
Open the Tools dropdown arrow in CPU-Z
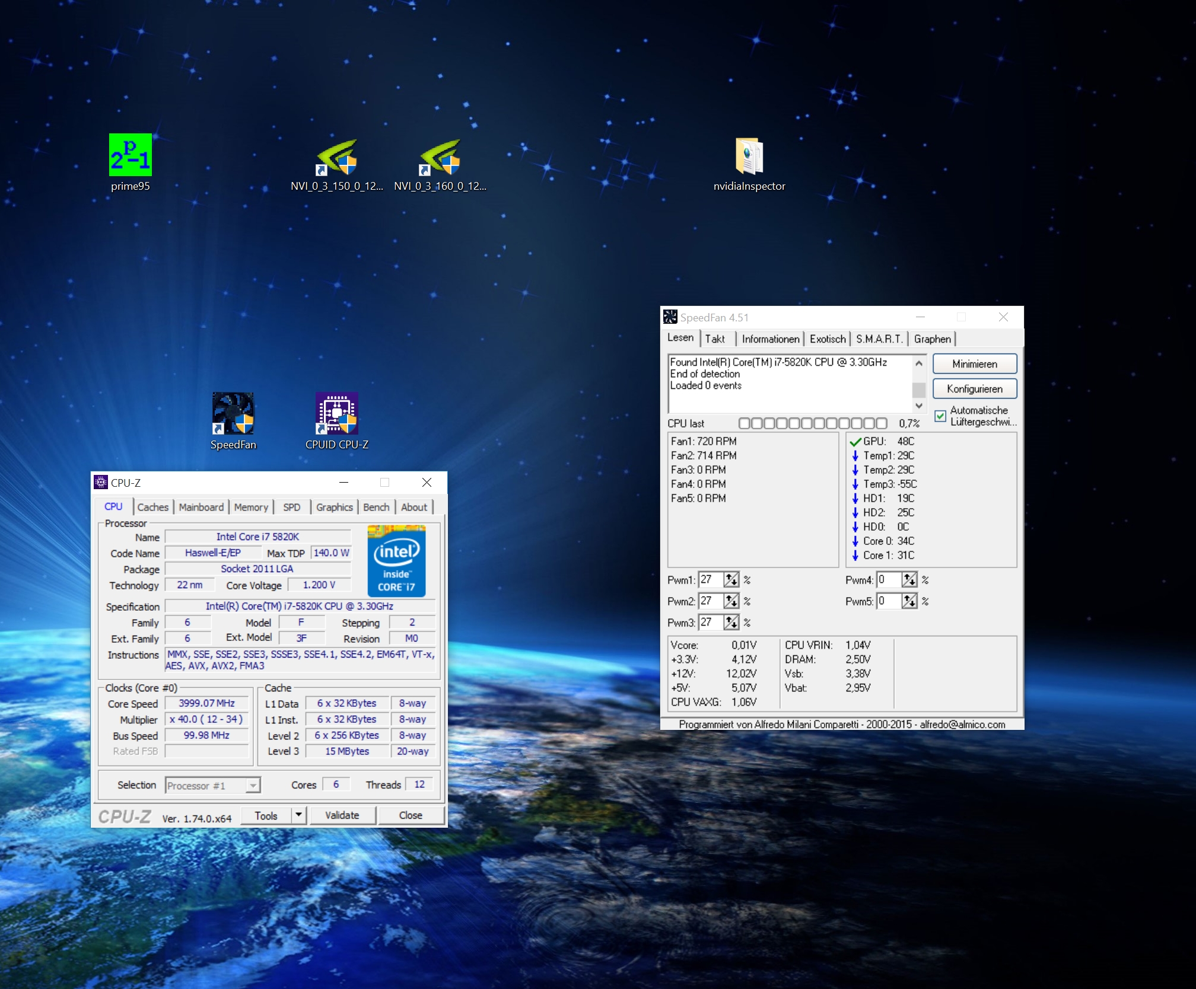point(299,815)
